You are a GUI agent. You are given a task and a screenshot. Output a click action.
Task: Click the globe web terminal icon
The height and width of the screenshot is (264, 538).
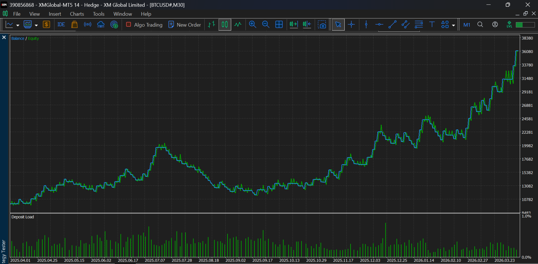114,25
